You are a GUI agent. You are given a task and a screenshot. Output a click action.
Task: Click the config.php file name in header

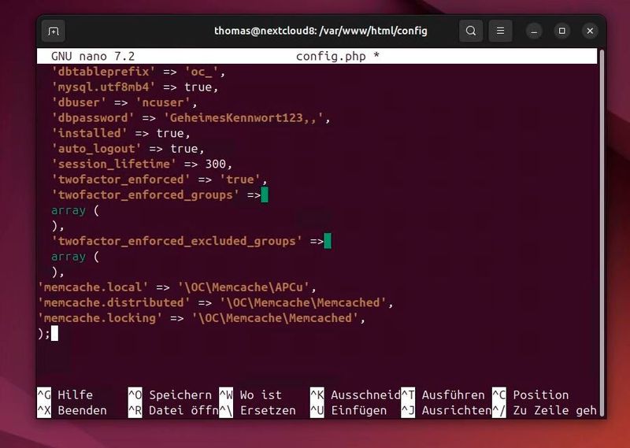(331, 56)
